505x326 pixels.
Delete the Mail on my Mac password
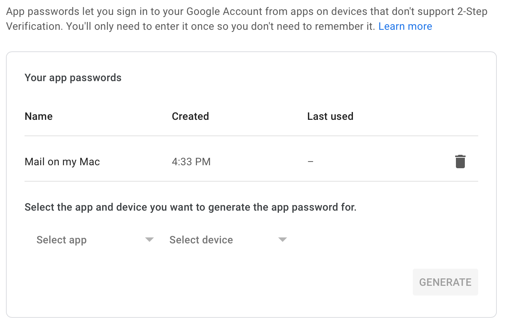460,162
